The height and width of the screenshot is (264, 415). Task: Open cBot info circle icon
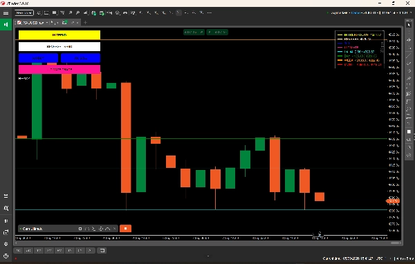pos(101,229)
